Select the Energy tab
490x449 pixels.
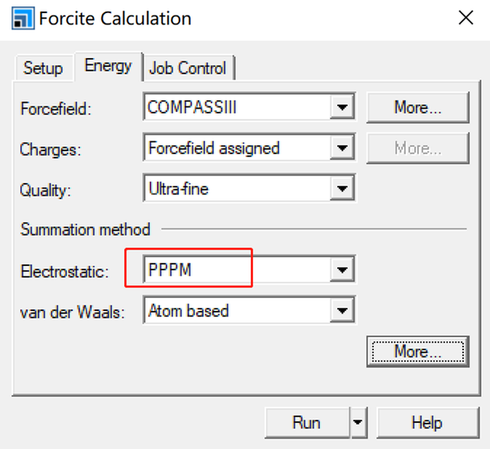click(x=108, y=66)
